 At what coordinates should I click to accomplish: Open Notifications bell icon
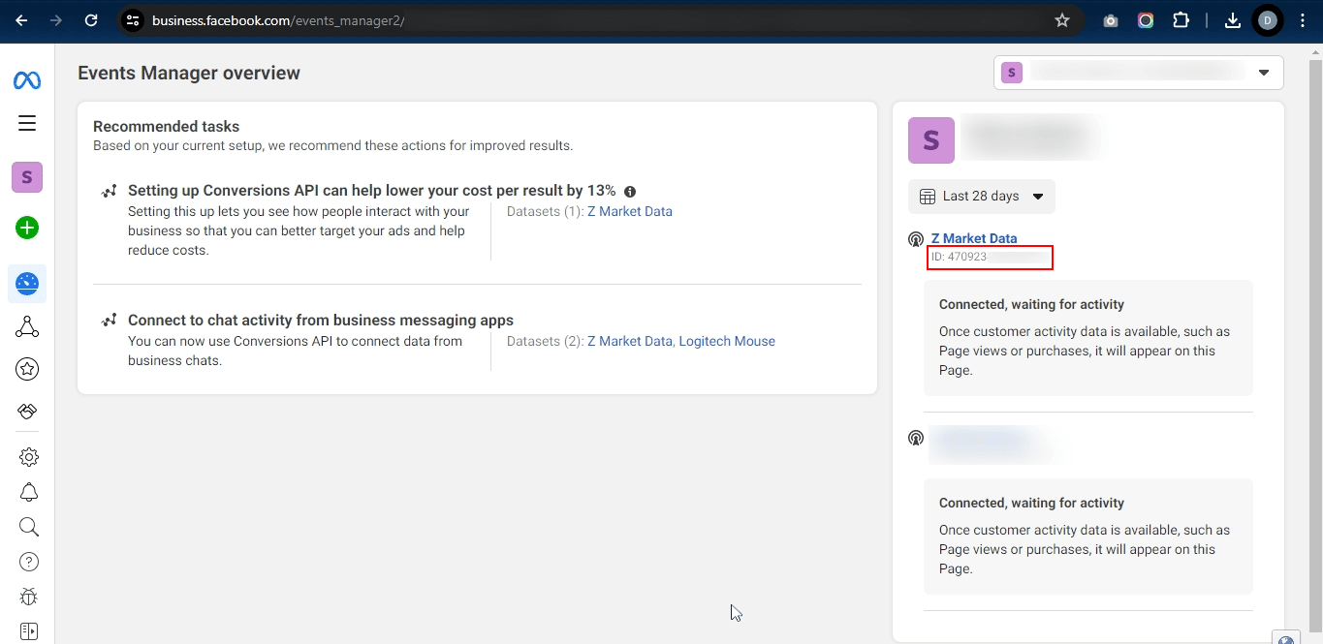tap(29, 492)
